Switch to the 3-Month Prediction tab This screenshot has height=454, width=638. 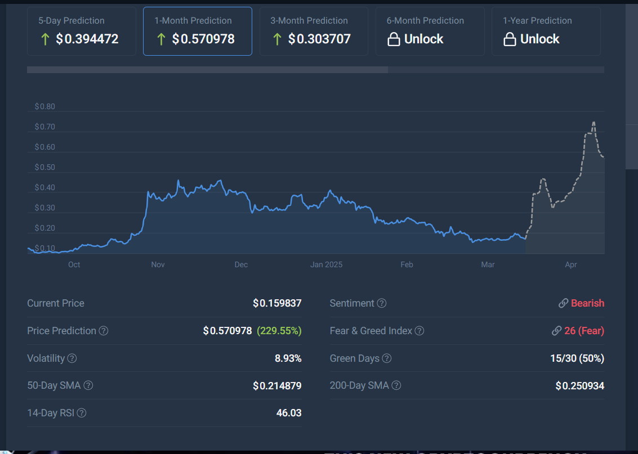coord(313,31)
